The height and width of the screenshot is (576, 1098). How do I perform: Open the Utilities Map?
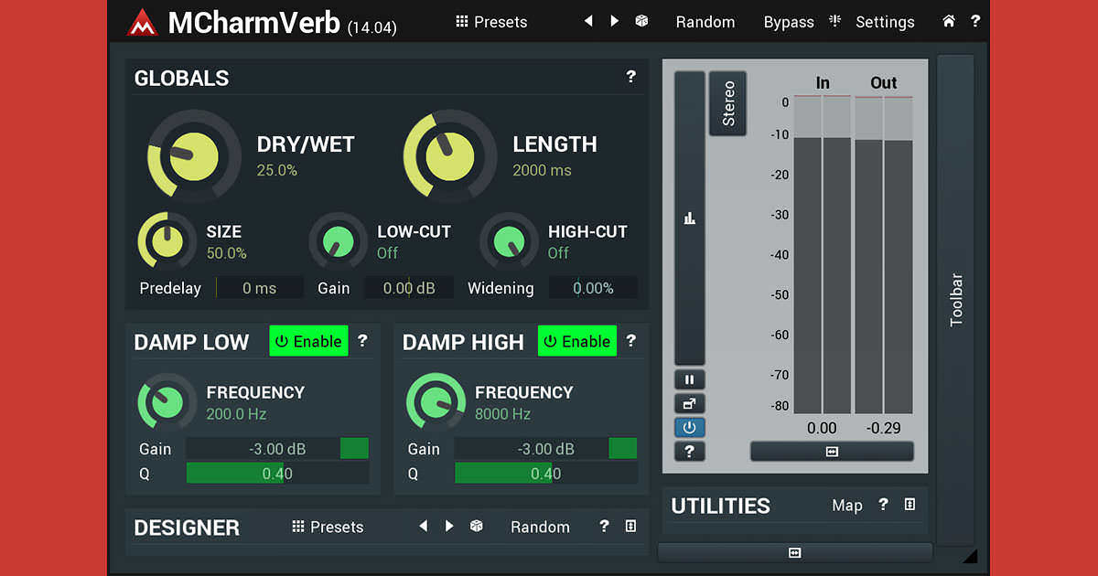coord(847,505)
